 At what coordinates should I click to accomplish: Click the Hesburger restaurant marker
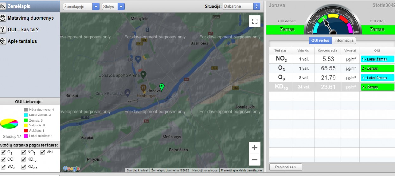coord(143,88)
